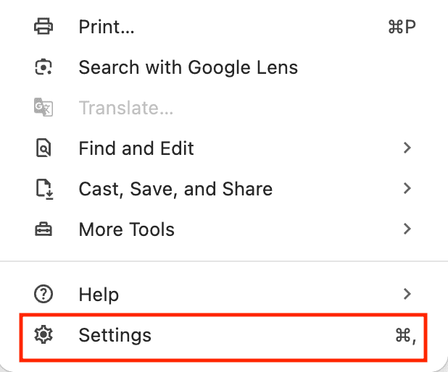Click the Help question mark icon
Viewport: 448px width, 372px height.
coord(43,295)
